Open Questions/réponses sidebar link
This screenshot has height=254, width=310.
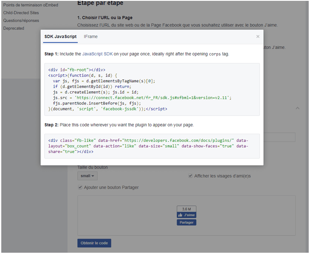pyautogui.click(x=21, y=20)
